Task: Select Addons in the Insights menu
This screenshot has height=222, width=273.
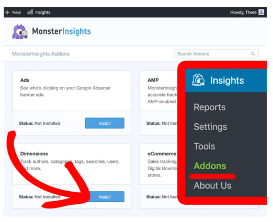Action: click(210, 166)
